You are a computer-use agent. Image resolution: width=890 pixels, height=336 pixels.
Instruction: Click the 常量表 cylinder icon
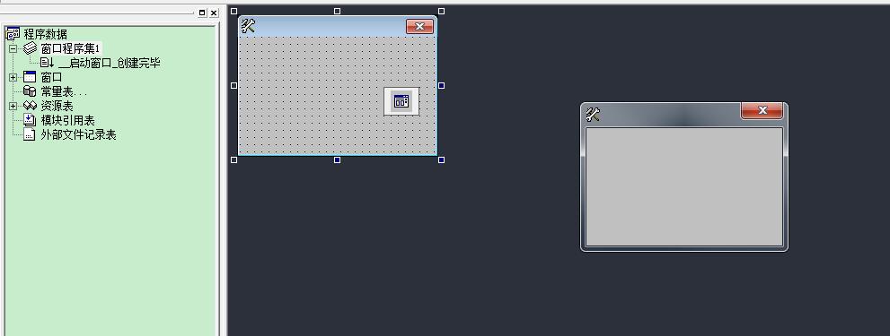(x=30, y=91)
